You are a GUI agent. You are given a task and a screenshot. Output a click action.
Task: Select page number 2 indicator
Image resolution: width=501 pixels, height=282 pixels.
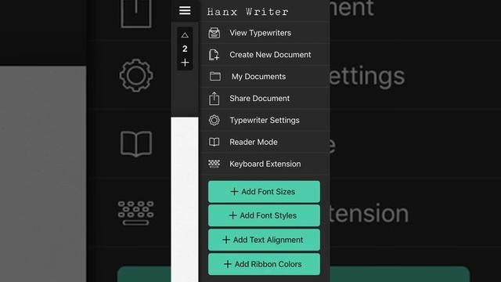[185, 49]
